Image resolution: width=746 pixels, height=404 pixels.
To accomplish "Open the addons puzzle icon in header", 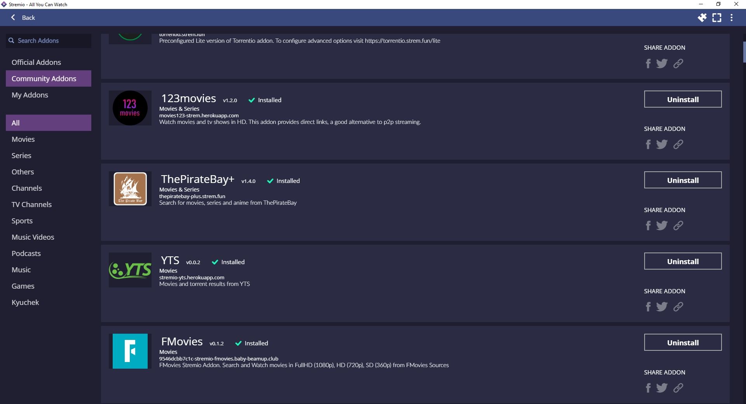I will (702, 18).
